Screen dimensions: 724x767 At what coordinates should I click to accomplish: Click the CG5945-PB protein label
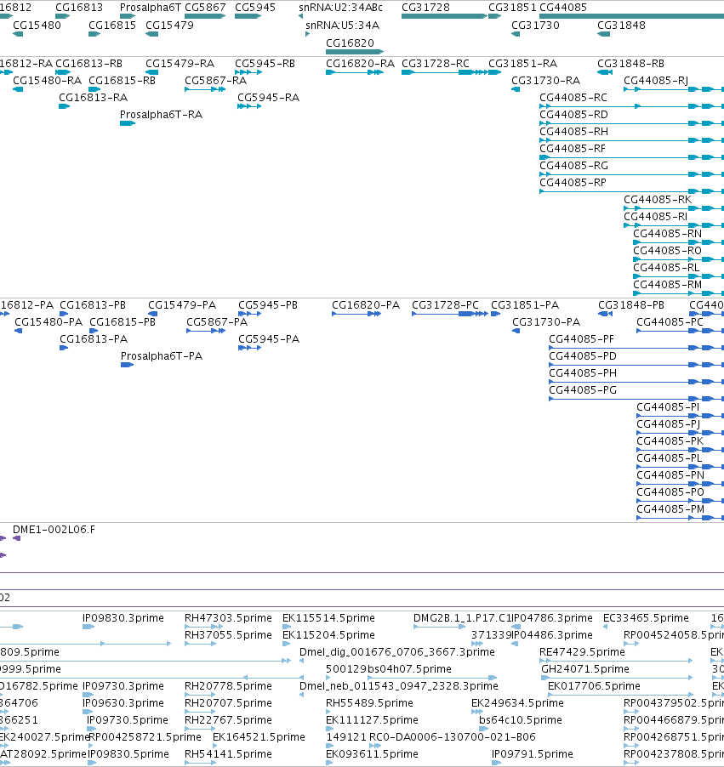268,305
